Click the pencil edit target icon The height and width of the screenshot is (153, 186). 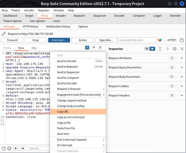[x=4, y=34]
